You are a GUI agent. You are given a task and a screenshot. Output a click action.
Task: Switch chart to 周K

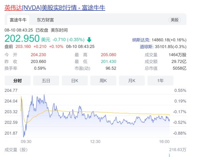[x=103, y=81]
